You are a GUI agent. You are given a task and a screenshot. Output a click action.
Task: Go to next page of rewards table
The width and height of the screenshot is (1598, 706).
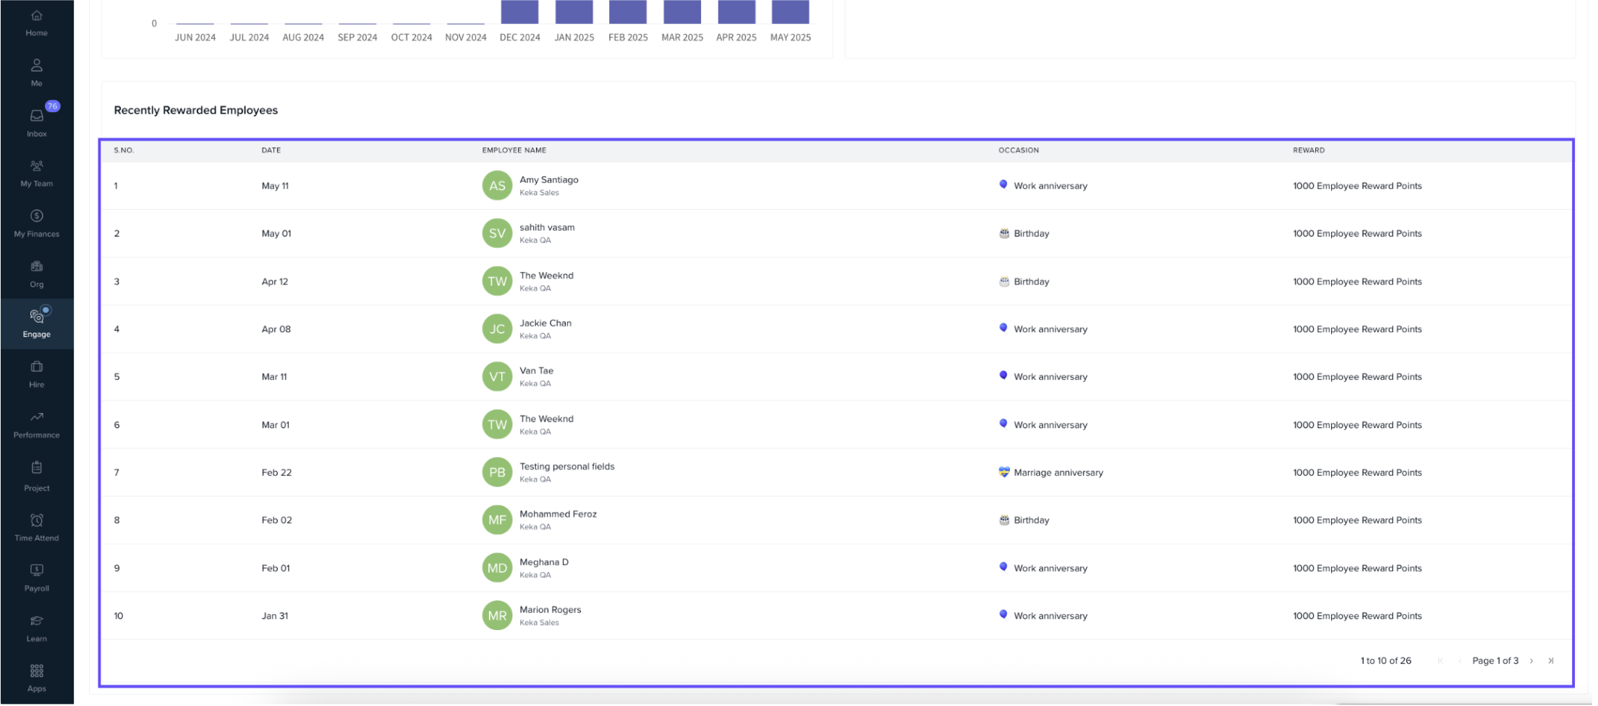click(x=1531, y=661)
